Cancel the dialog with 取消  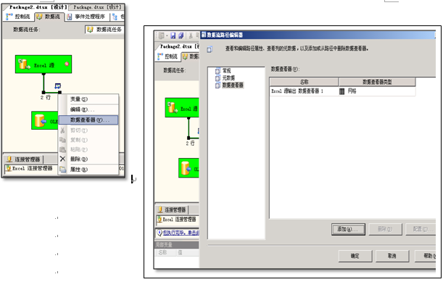tap(392, 256)
